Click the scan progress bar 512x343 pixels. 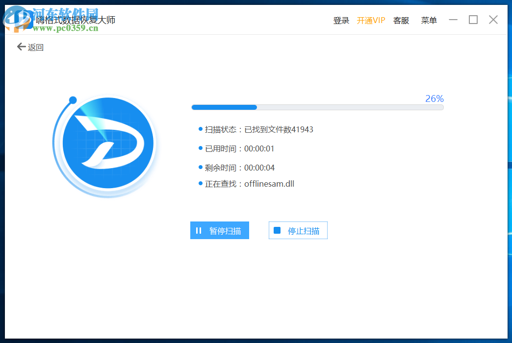(318, 107)
